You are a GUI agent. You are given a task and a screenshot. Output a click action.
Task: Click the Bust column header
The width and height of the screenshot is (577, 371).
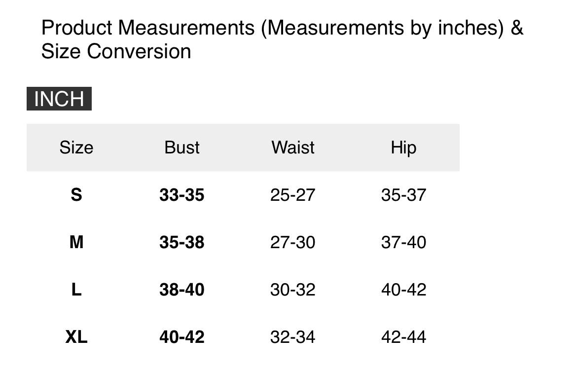click(182, 148)
